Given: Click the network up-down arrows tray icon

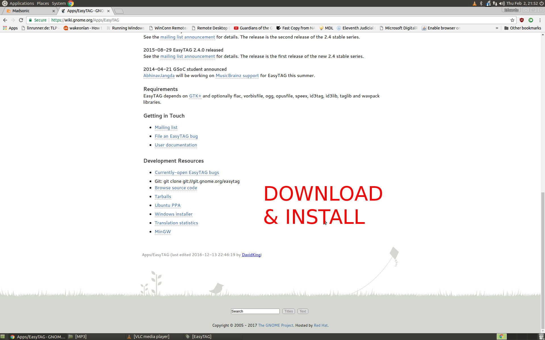Looking at the screenshot, I should pyautogui.click(x=495, y=3).
